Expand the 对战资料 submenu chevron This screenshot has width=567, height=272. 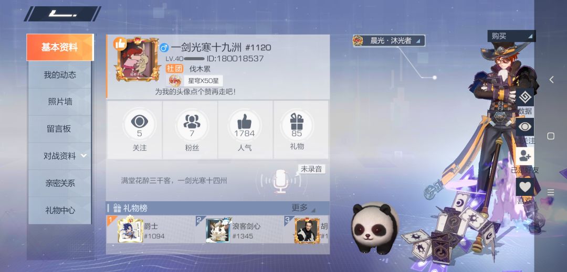coord(83,156)
